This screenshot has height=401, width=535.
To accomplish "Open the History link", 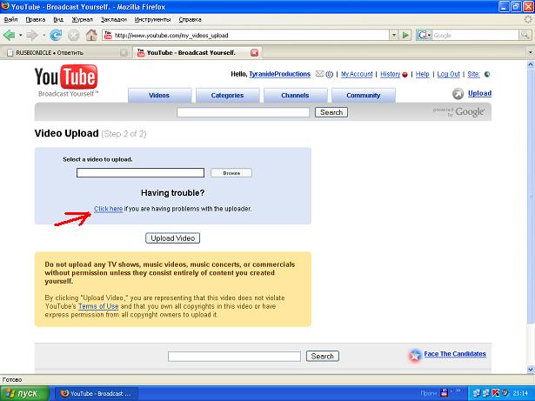I will 390,74.
